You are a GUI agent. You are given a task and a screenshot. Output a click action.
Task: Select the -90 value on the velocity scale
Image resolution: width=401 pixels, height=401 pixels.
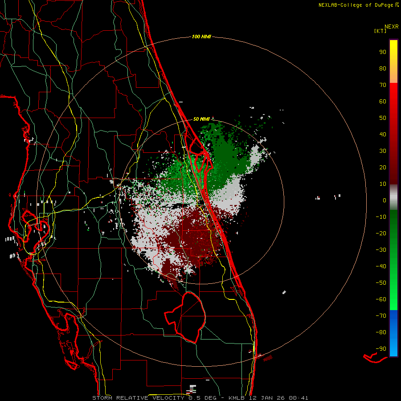(x=381, y=349)
